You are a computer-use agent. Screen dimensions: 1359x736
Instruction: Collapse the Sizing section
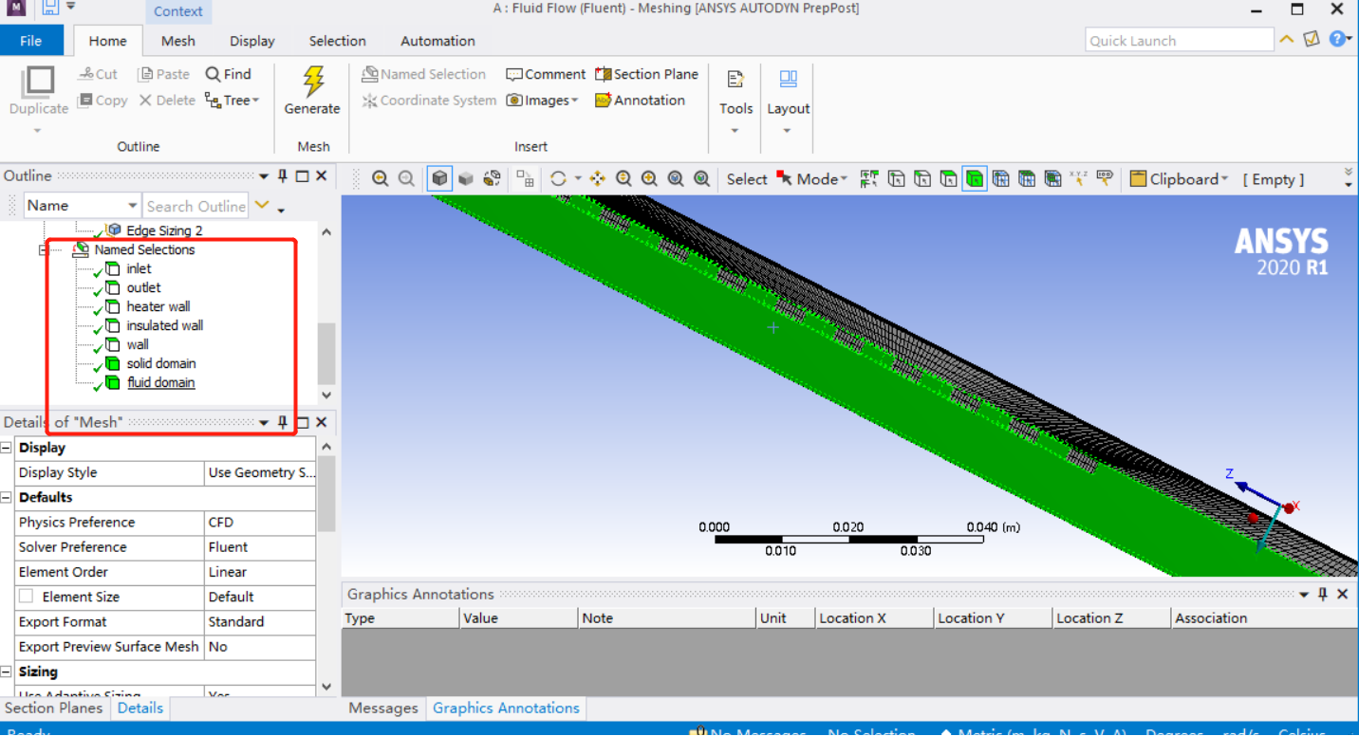(x=7, y=672)
